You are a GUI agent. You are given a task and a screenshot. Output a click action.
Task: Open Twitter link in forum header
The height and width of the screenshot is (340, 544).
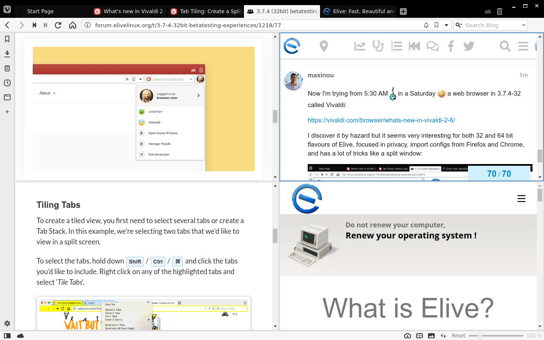[469, 46]
